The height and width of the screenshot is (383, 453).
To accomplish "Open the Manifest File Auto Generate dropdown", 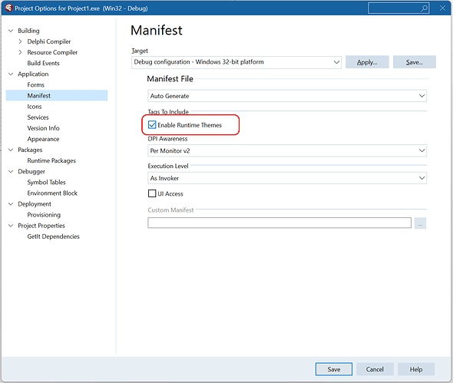I will pyautogui.click(x=287, y=96).
